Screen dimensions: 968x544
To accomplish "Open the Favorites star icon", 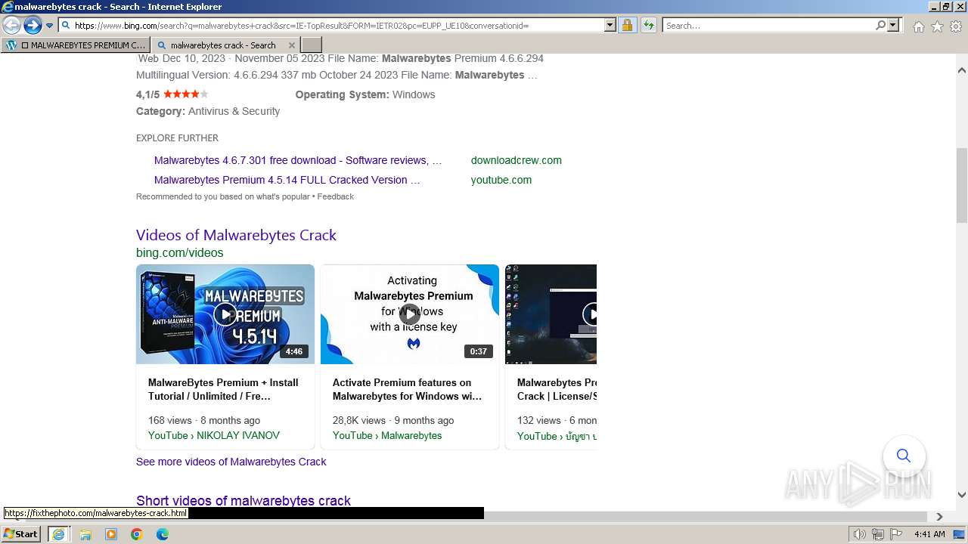I will 937,26.
